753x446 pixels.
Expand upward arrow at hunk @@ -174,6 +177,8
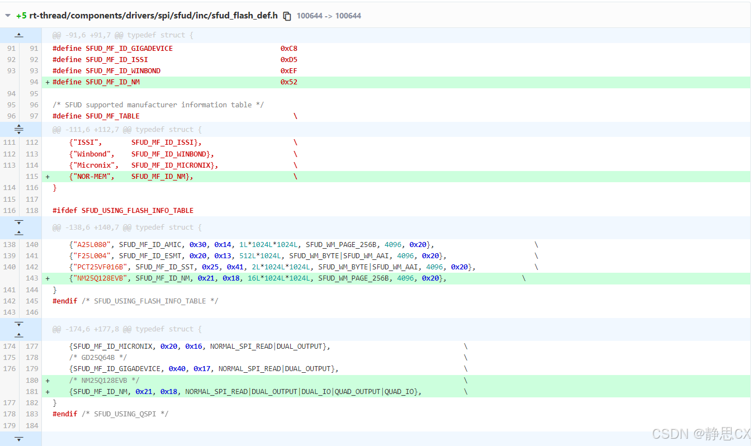pyautogui.click(x=18, y=335)
